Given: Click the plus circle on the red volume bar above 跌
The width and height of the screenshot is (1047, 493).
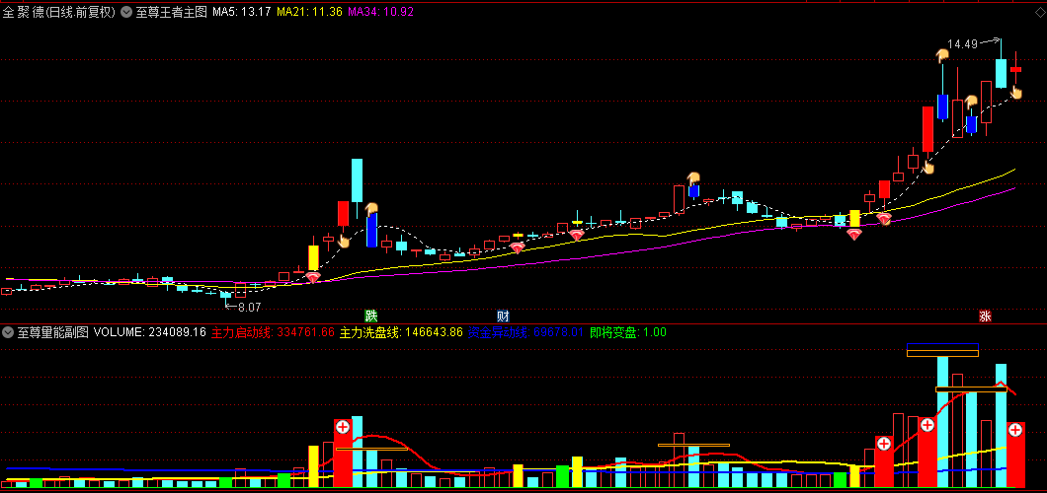Looking at the screenshot, I should point(343,427).
